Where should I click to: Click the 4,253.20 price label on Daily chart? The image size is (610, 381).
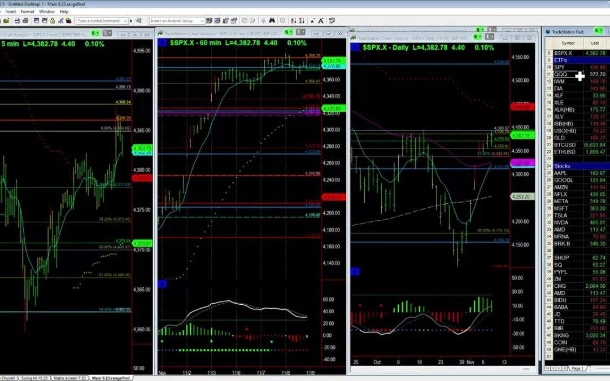(522, 197)
